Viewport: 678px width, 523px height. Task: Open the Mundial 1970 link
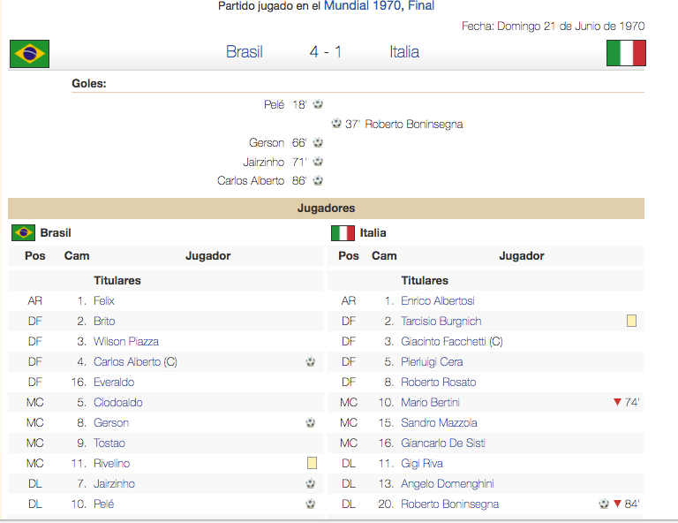362,5
